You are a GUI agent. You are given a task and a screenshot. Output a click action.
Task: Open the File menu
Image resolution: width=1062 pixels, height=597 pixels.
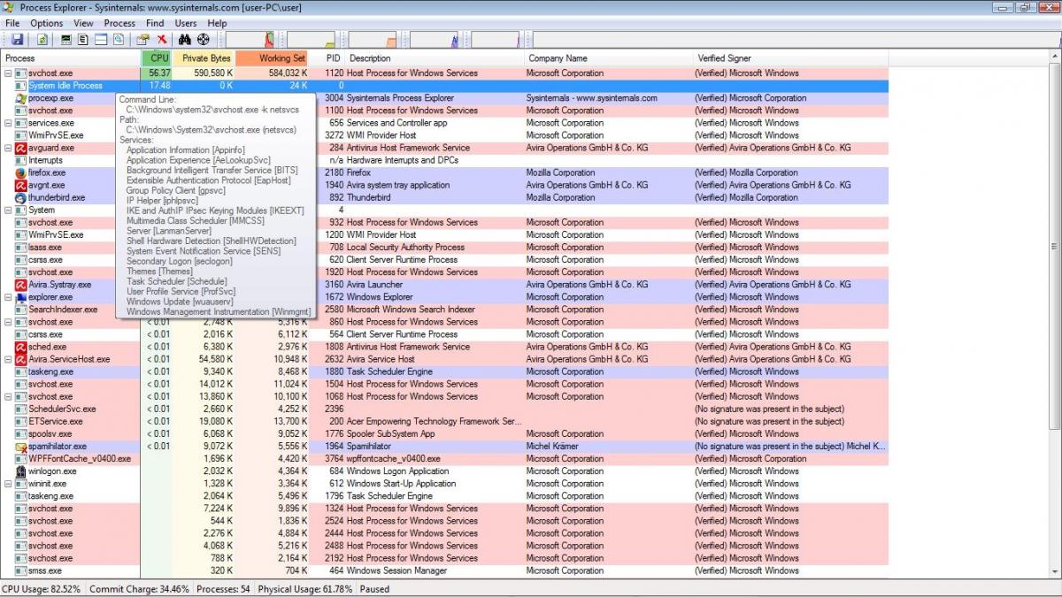coord(12,23)
